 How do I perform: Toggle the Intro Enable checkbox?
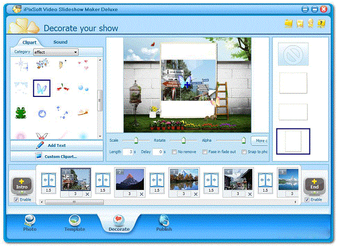16,199
